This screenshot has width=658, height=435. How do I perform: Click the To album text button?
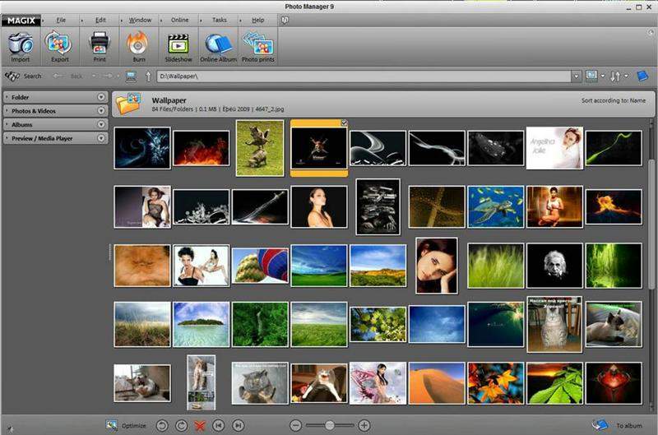pos(629,425)
